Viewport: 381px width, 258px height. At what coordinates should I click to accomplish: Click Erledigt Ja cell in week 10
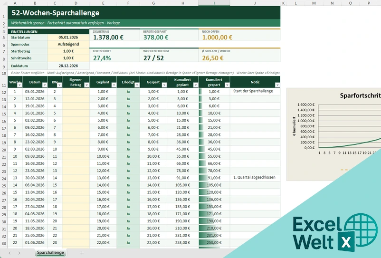click(128, 156)
